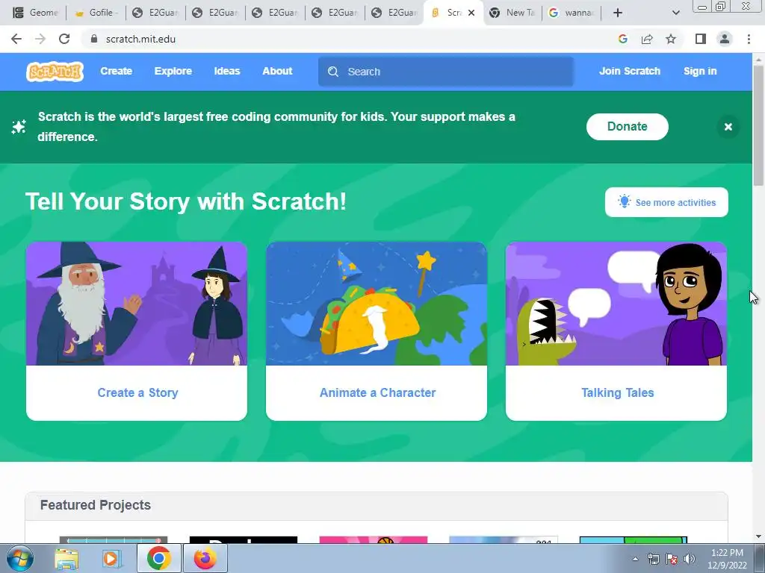Toggle the browser side panel

(x=701, y=39)
